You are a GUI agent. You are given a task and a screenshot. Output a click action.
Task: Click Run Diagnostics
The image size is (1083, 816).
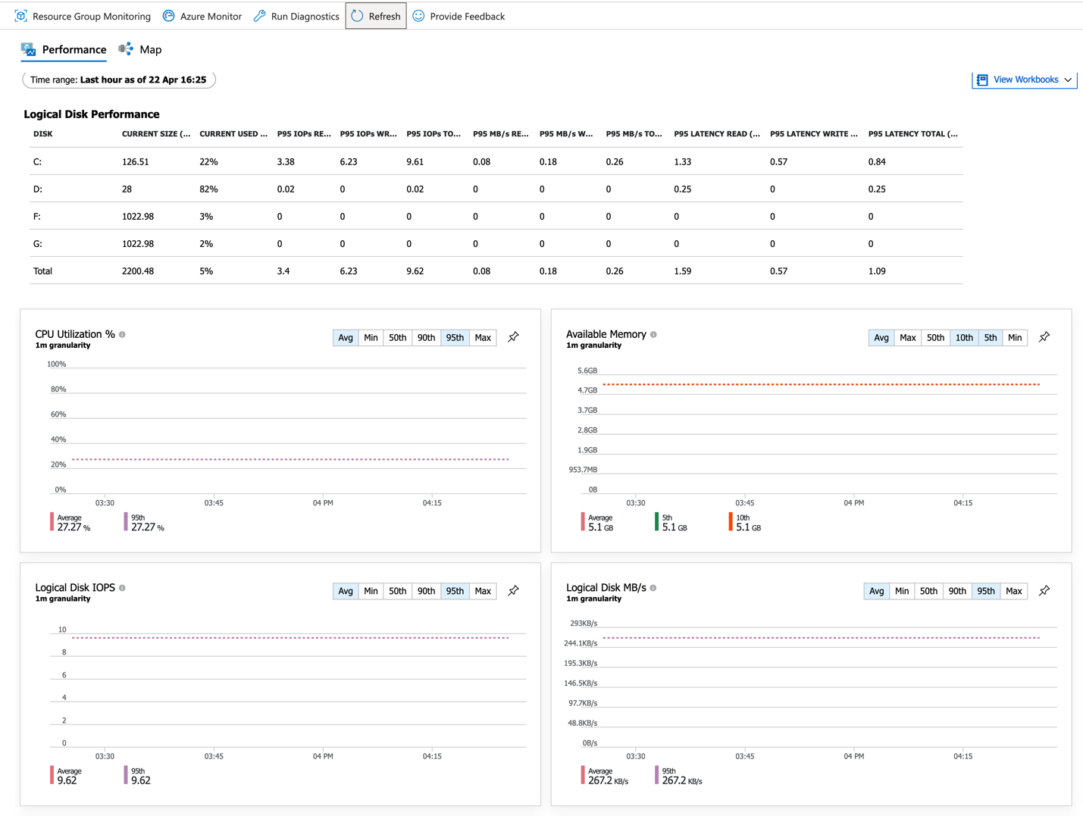[x=296, y=16]
